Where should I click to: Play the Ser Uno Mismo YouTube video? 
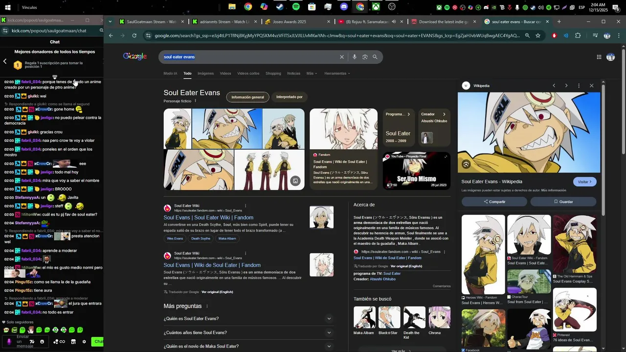click(416, 171)
